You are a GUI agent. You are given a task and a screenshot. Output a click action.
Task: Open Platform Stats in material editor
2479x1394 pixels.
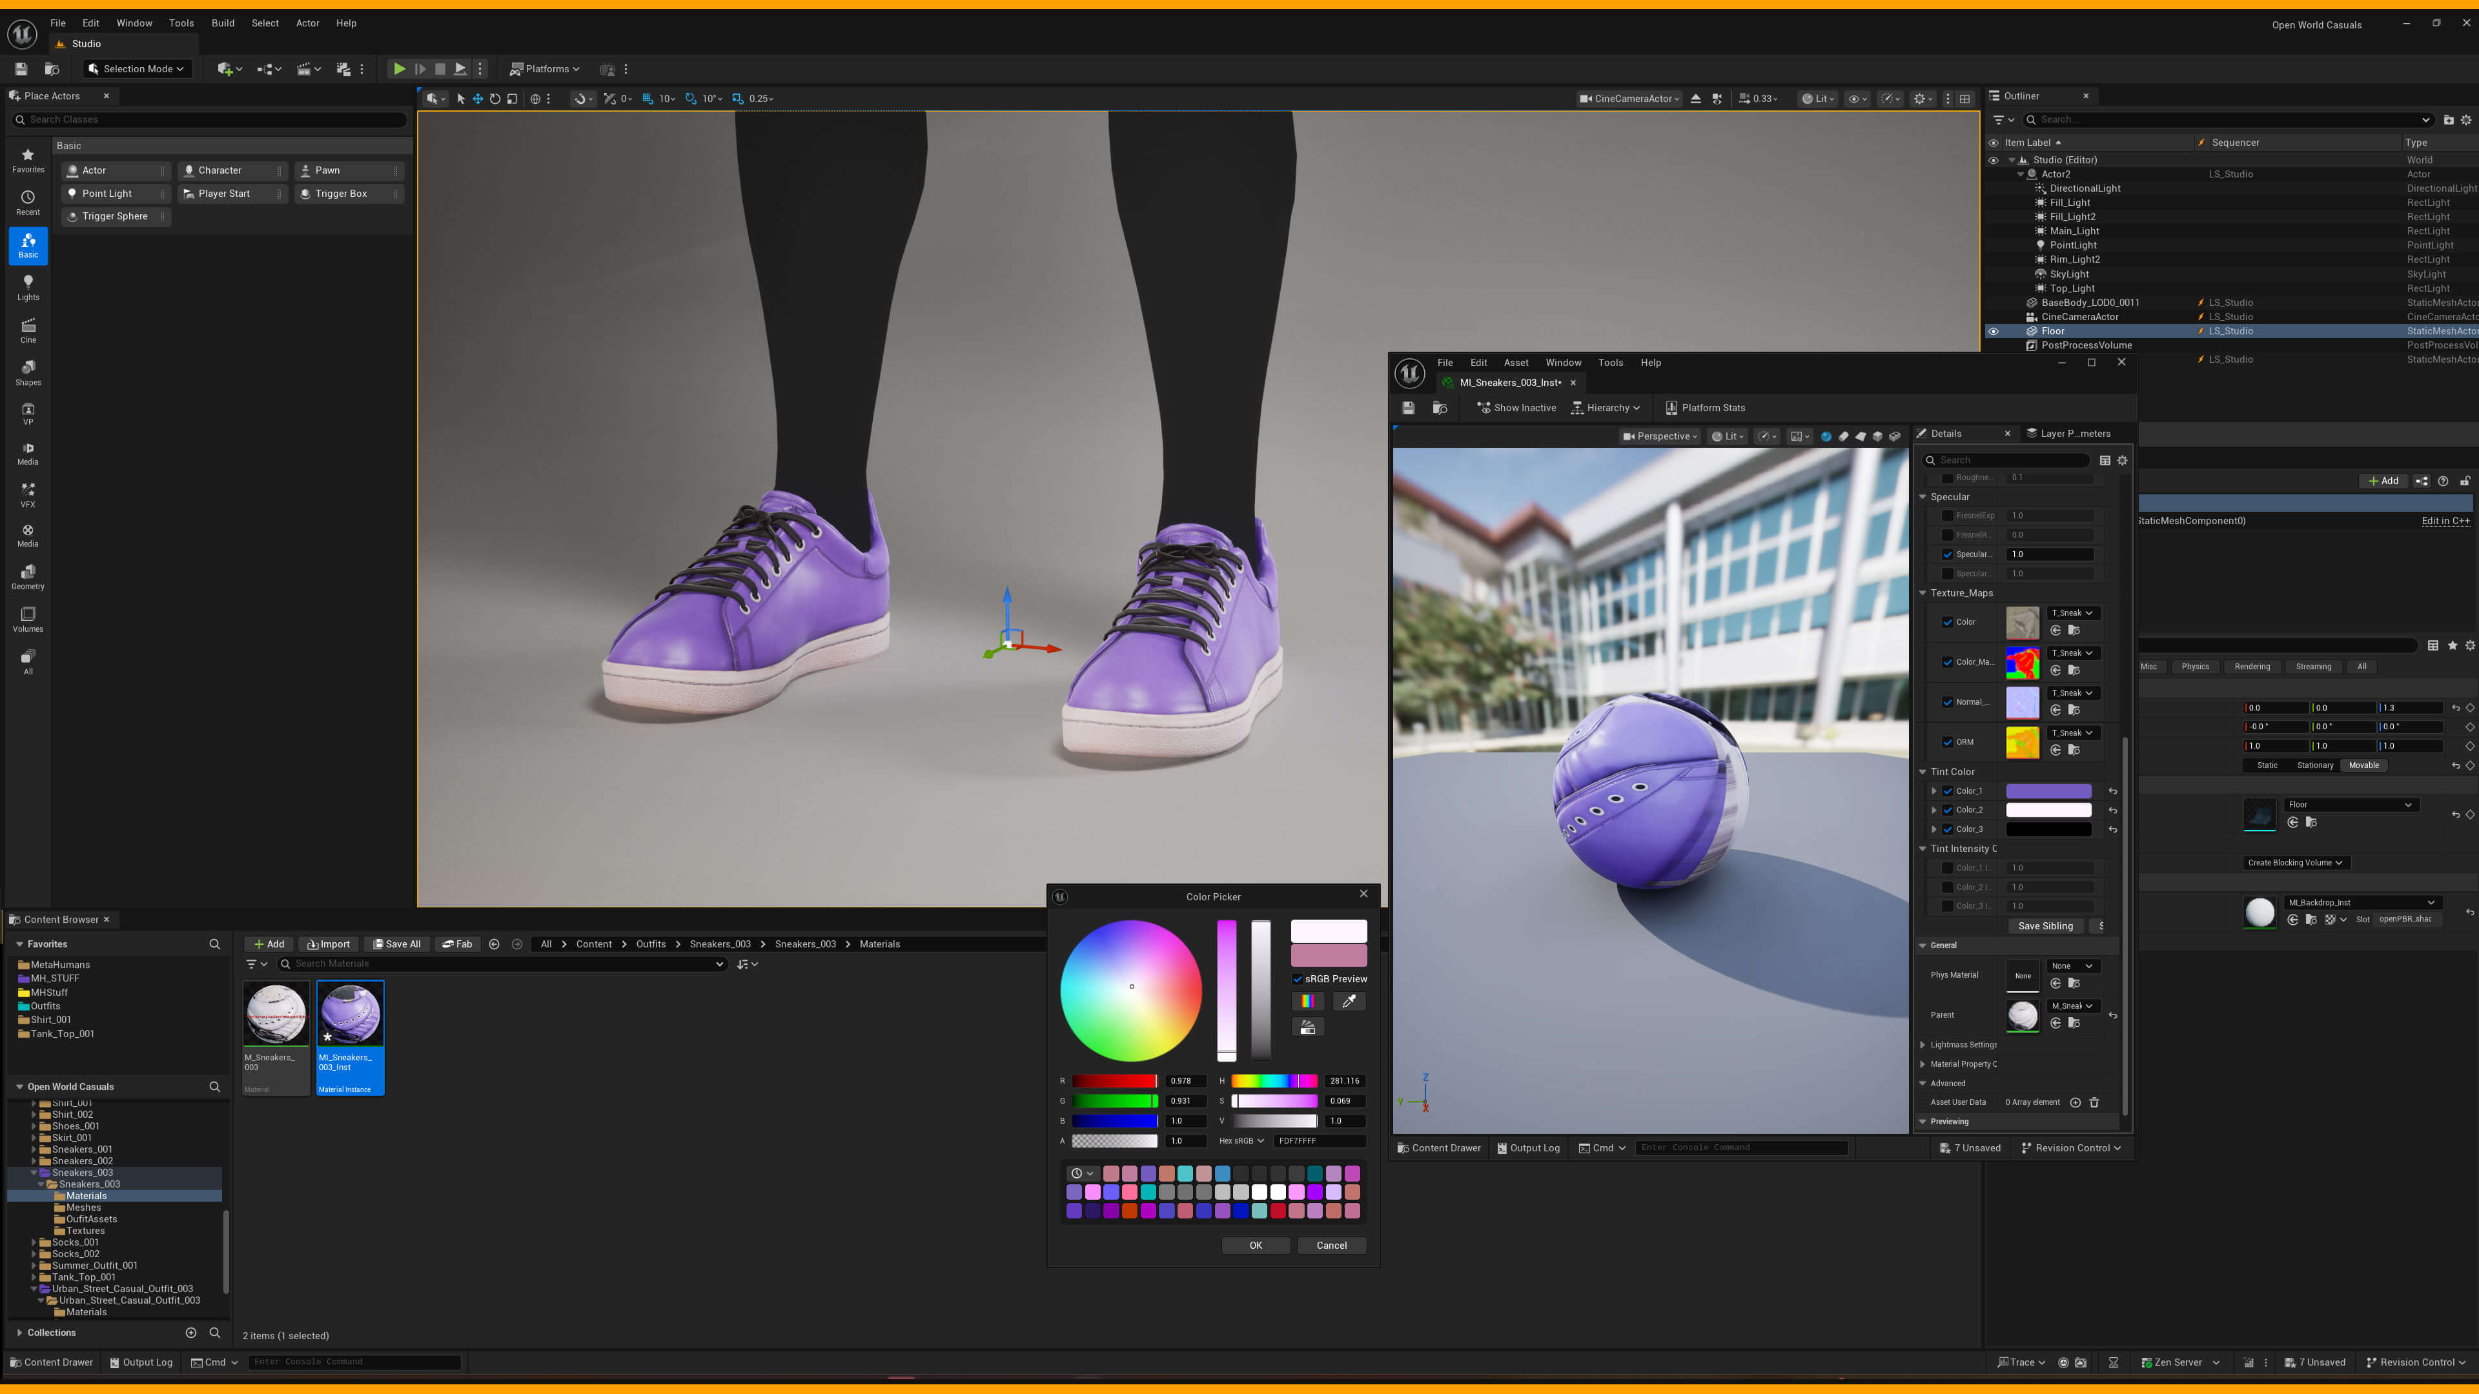pyautogui.click(x=1704, y=408)
